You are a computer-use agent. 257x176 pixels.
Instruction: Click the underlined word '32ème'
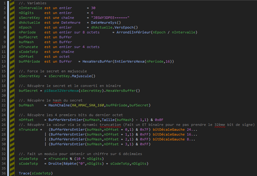[x=220, y=125]
